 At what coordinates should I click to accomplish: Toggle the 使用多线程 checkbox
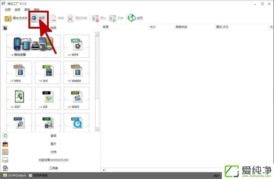(x=31, y=175)
